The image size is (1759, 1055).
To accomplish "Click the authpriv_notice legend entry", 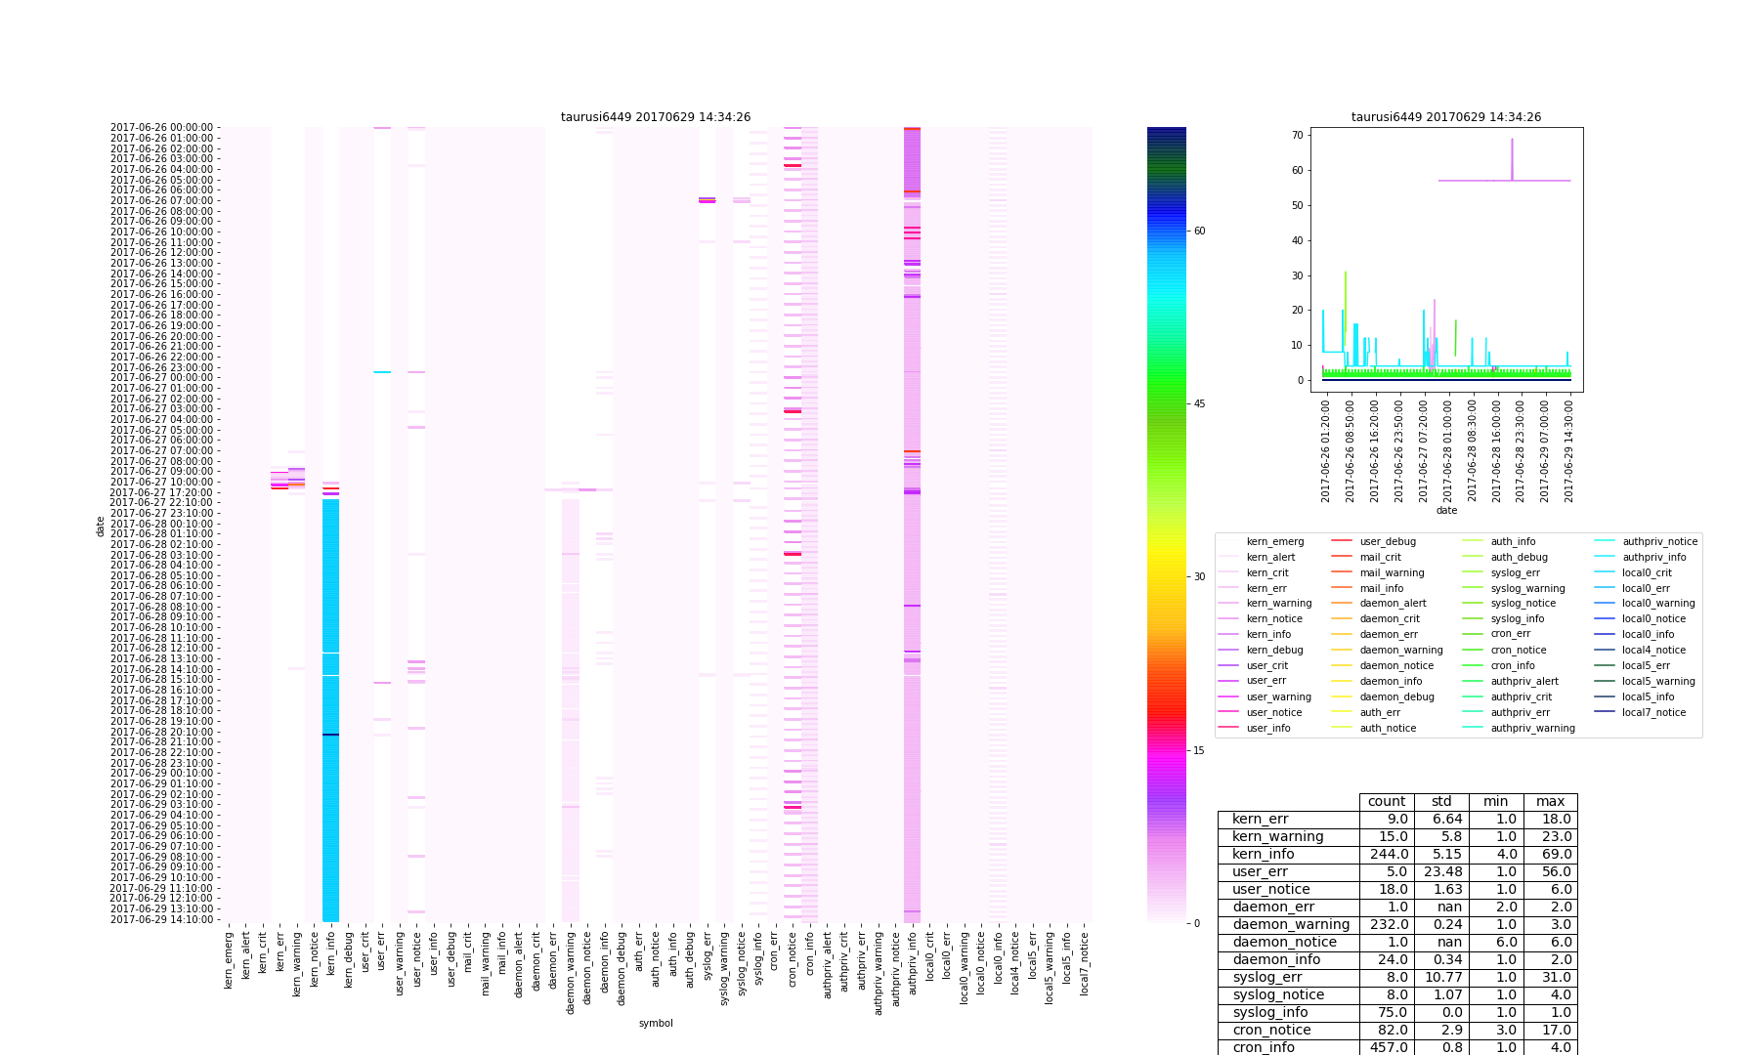I will pyautogui.click(x=1659, y=541).
